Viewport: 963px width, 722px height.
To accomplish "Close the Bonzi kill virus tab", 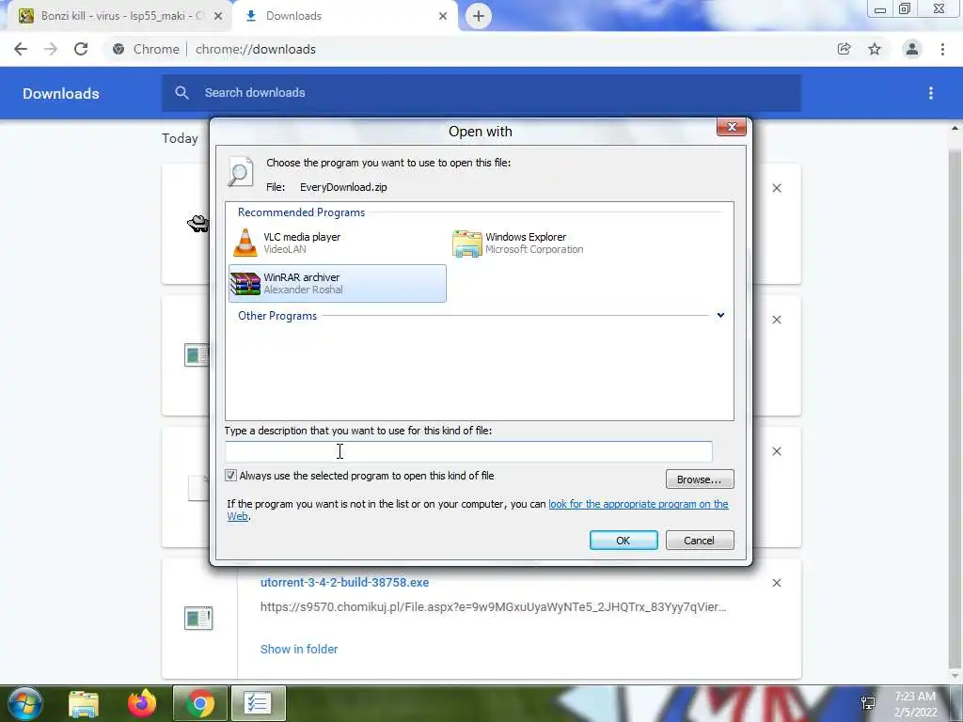I will point(218,17).
